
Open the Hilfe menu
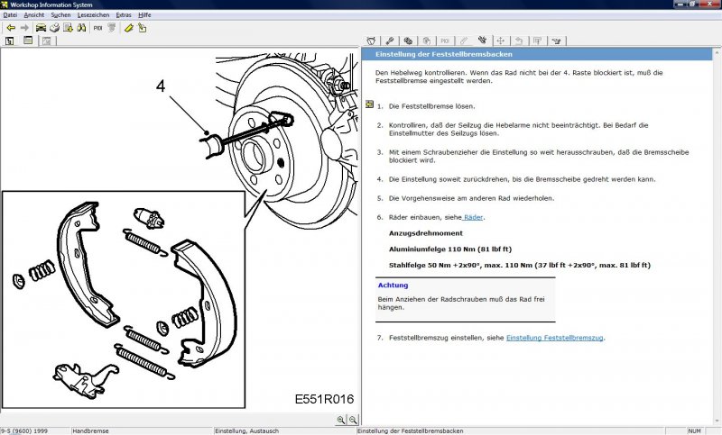click(x=144, y=15)
